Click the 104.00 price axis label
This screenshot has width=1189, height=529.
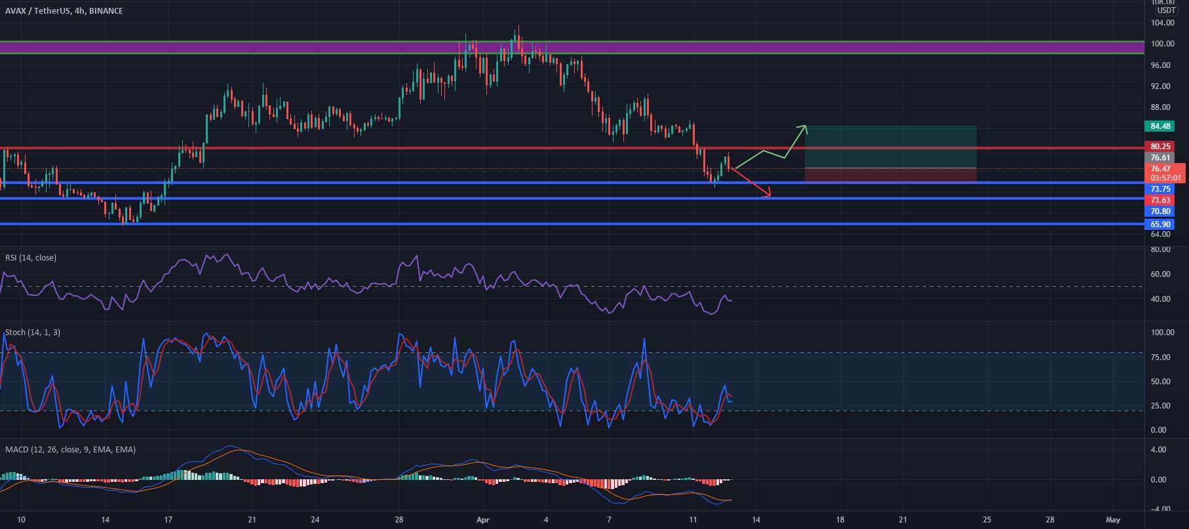pyautogui.click(x=1162, y=23)
